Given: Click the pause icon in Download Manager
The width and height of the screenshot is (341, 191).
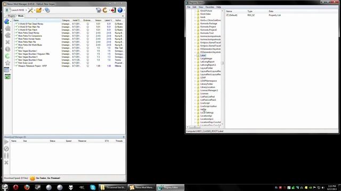Looking at the screenshot, I should tap(6, 155).
